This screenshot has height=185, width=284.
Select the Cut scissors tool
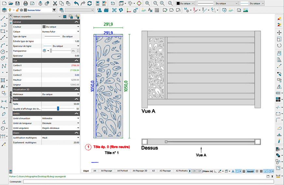point(55,3)
